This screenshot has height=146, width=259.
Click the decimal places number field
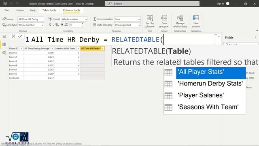tap(75, 25)
